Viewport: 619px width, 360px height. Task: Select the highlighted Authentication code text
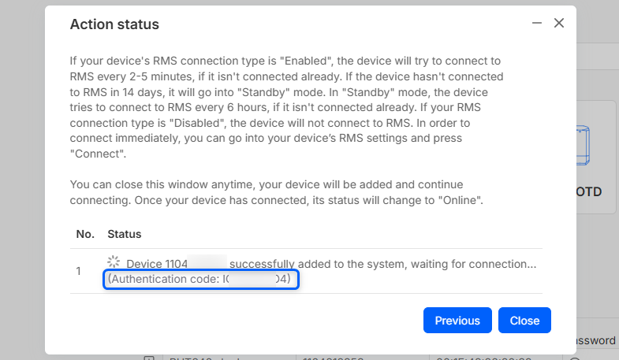tap(202, 279)
